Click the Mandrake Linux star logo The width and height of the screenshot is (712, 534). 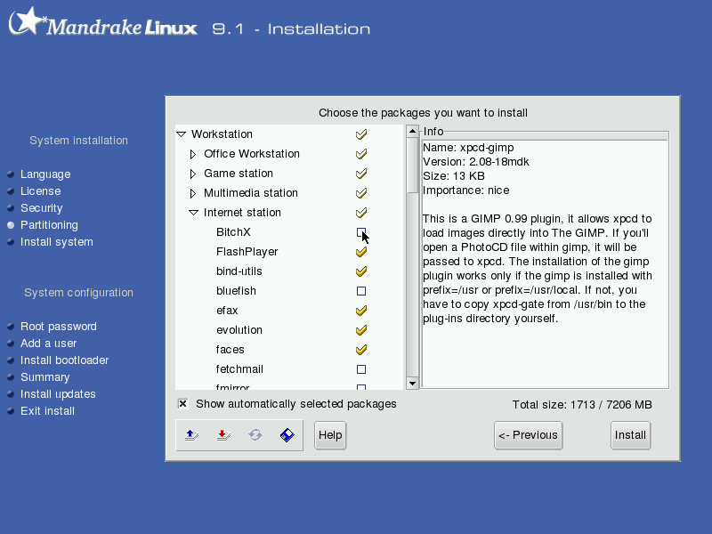pos(28,20)
